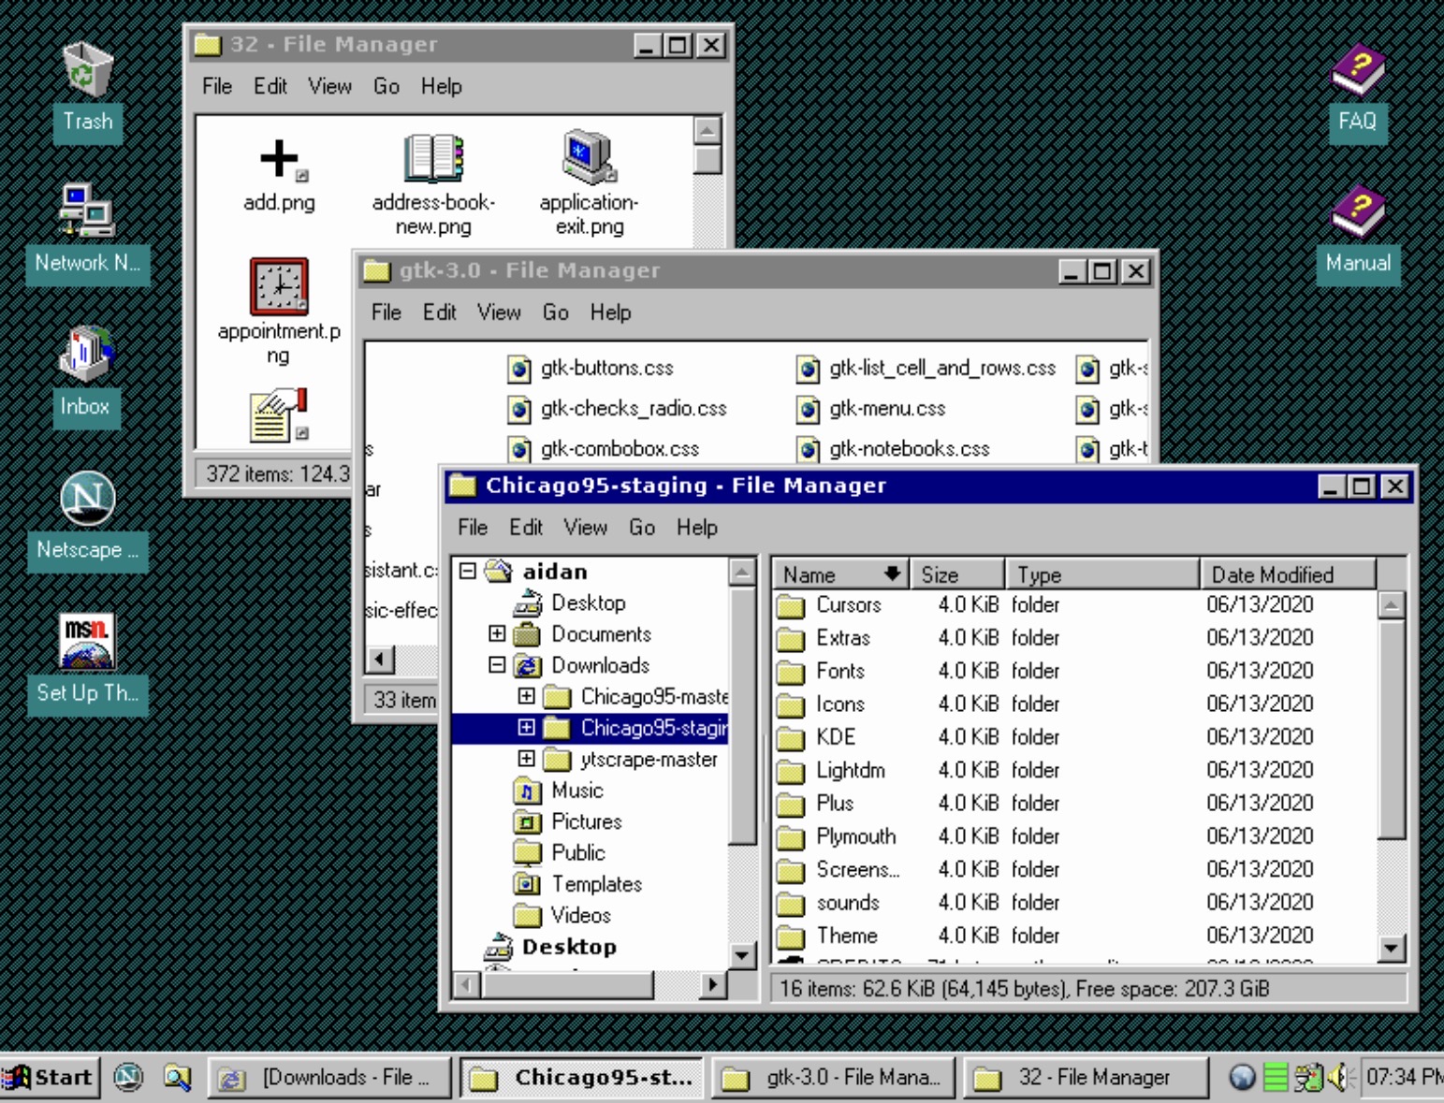The height and width of the screenshot is (1103, 1444).
Task: Expand the ytscrape-master tree node
Action: pyautogui.click(x=527, y=759)
